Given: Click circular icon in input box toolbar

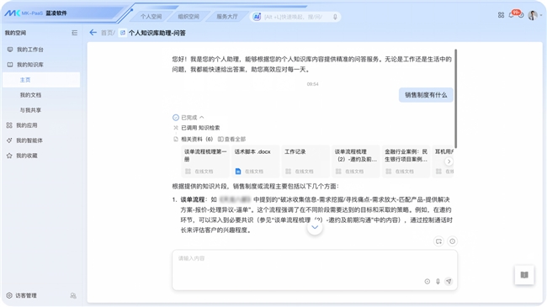Looking at the screenshot, I should point(427,281).
